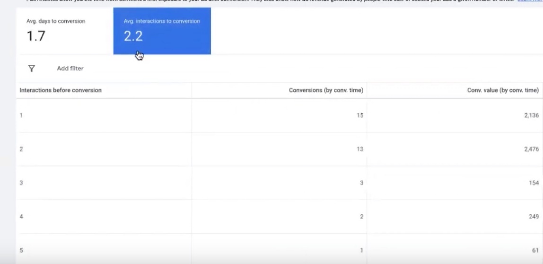Screen dimensions: 543x264
Task: Click the funnel filter icon
Action: 32,69
